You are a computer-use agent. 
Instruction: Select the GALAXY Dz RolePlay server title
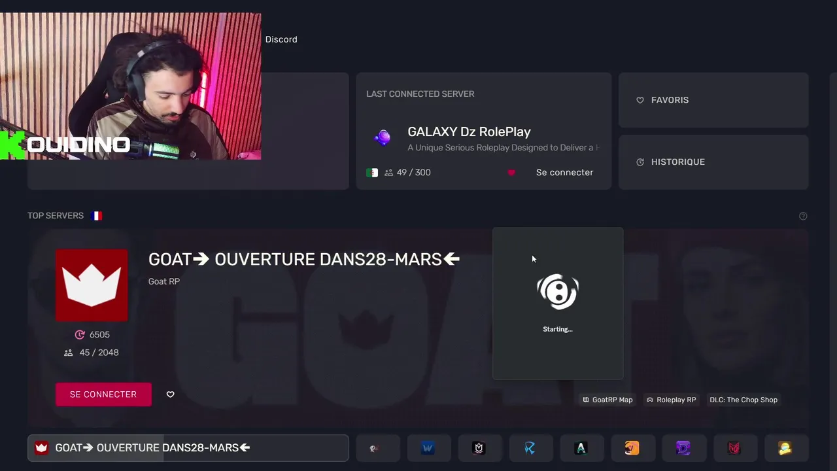point(469,131)
